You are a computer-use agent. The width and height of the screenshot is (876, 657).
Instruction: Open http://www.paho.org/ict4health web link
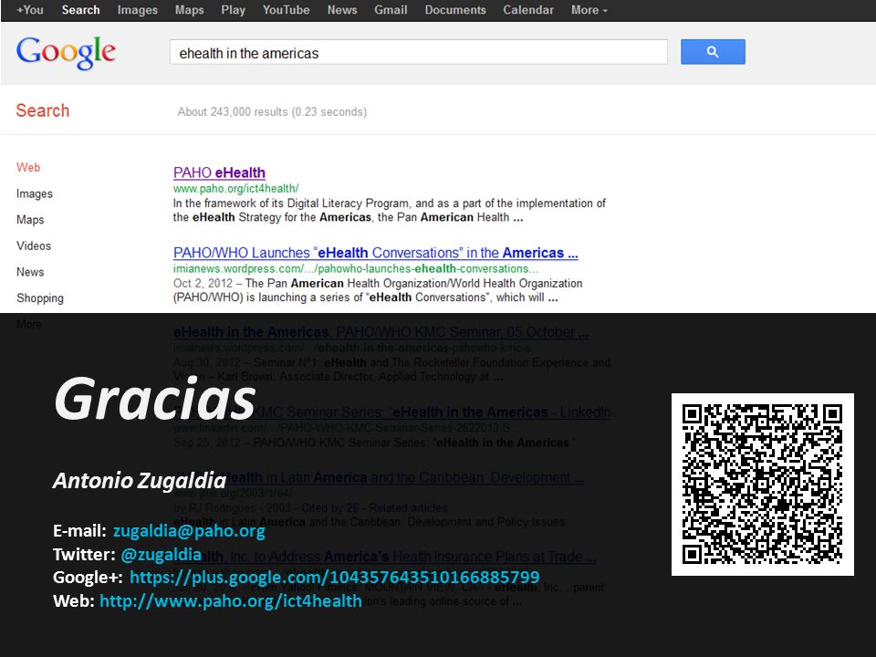pyautogui.click(x=231, y=601)
